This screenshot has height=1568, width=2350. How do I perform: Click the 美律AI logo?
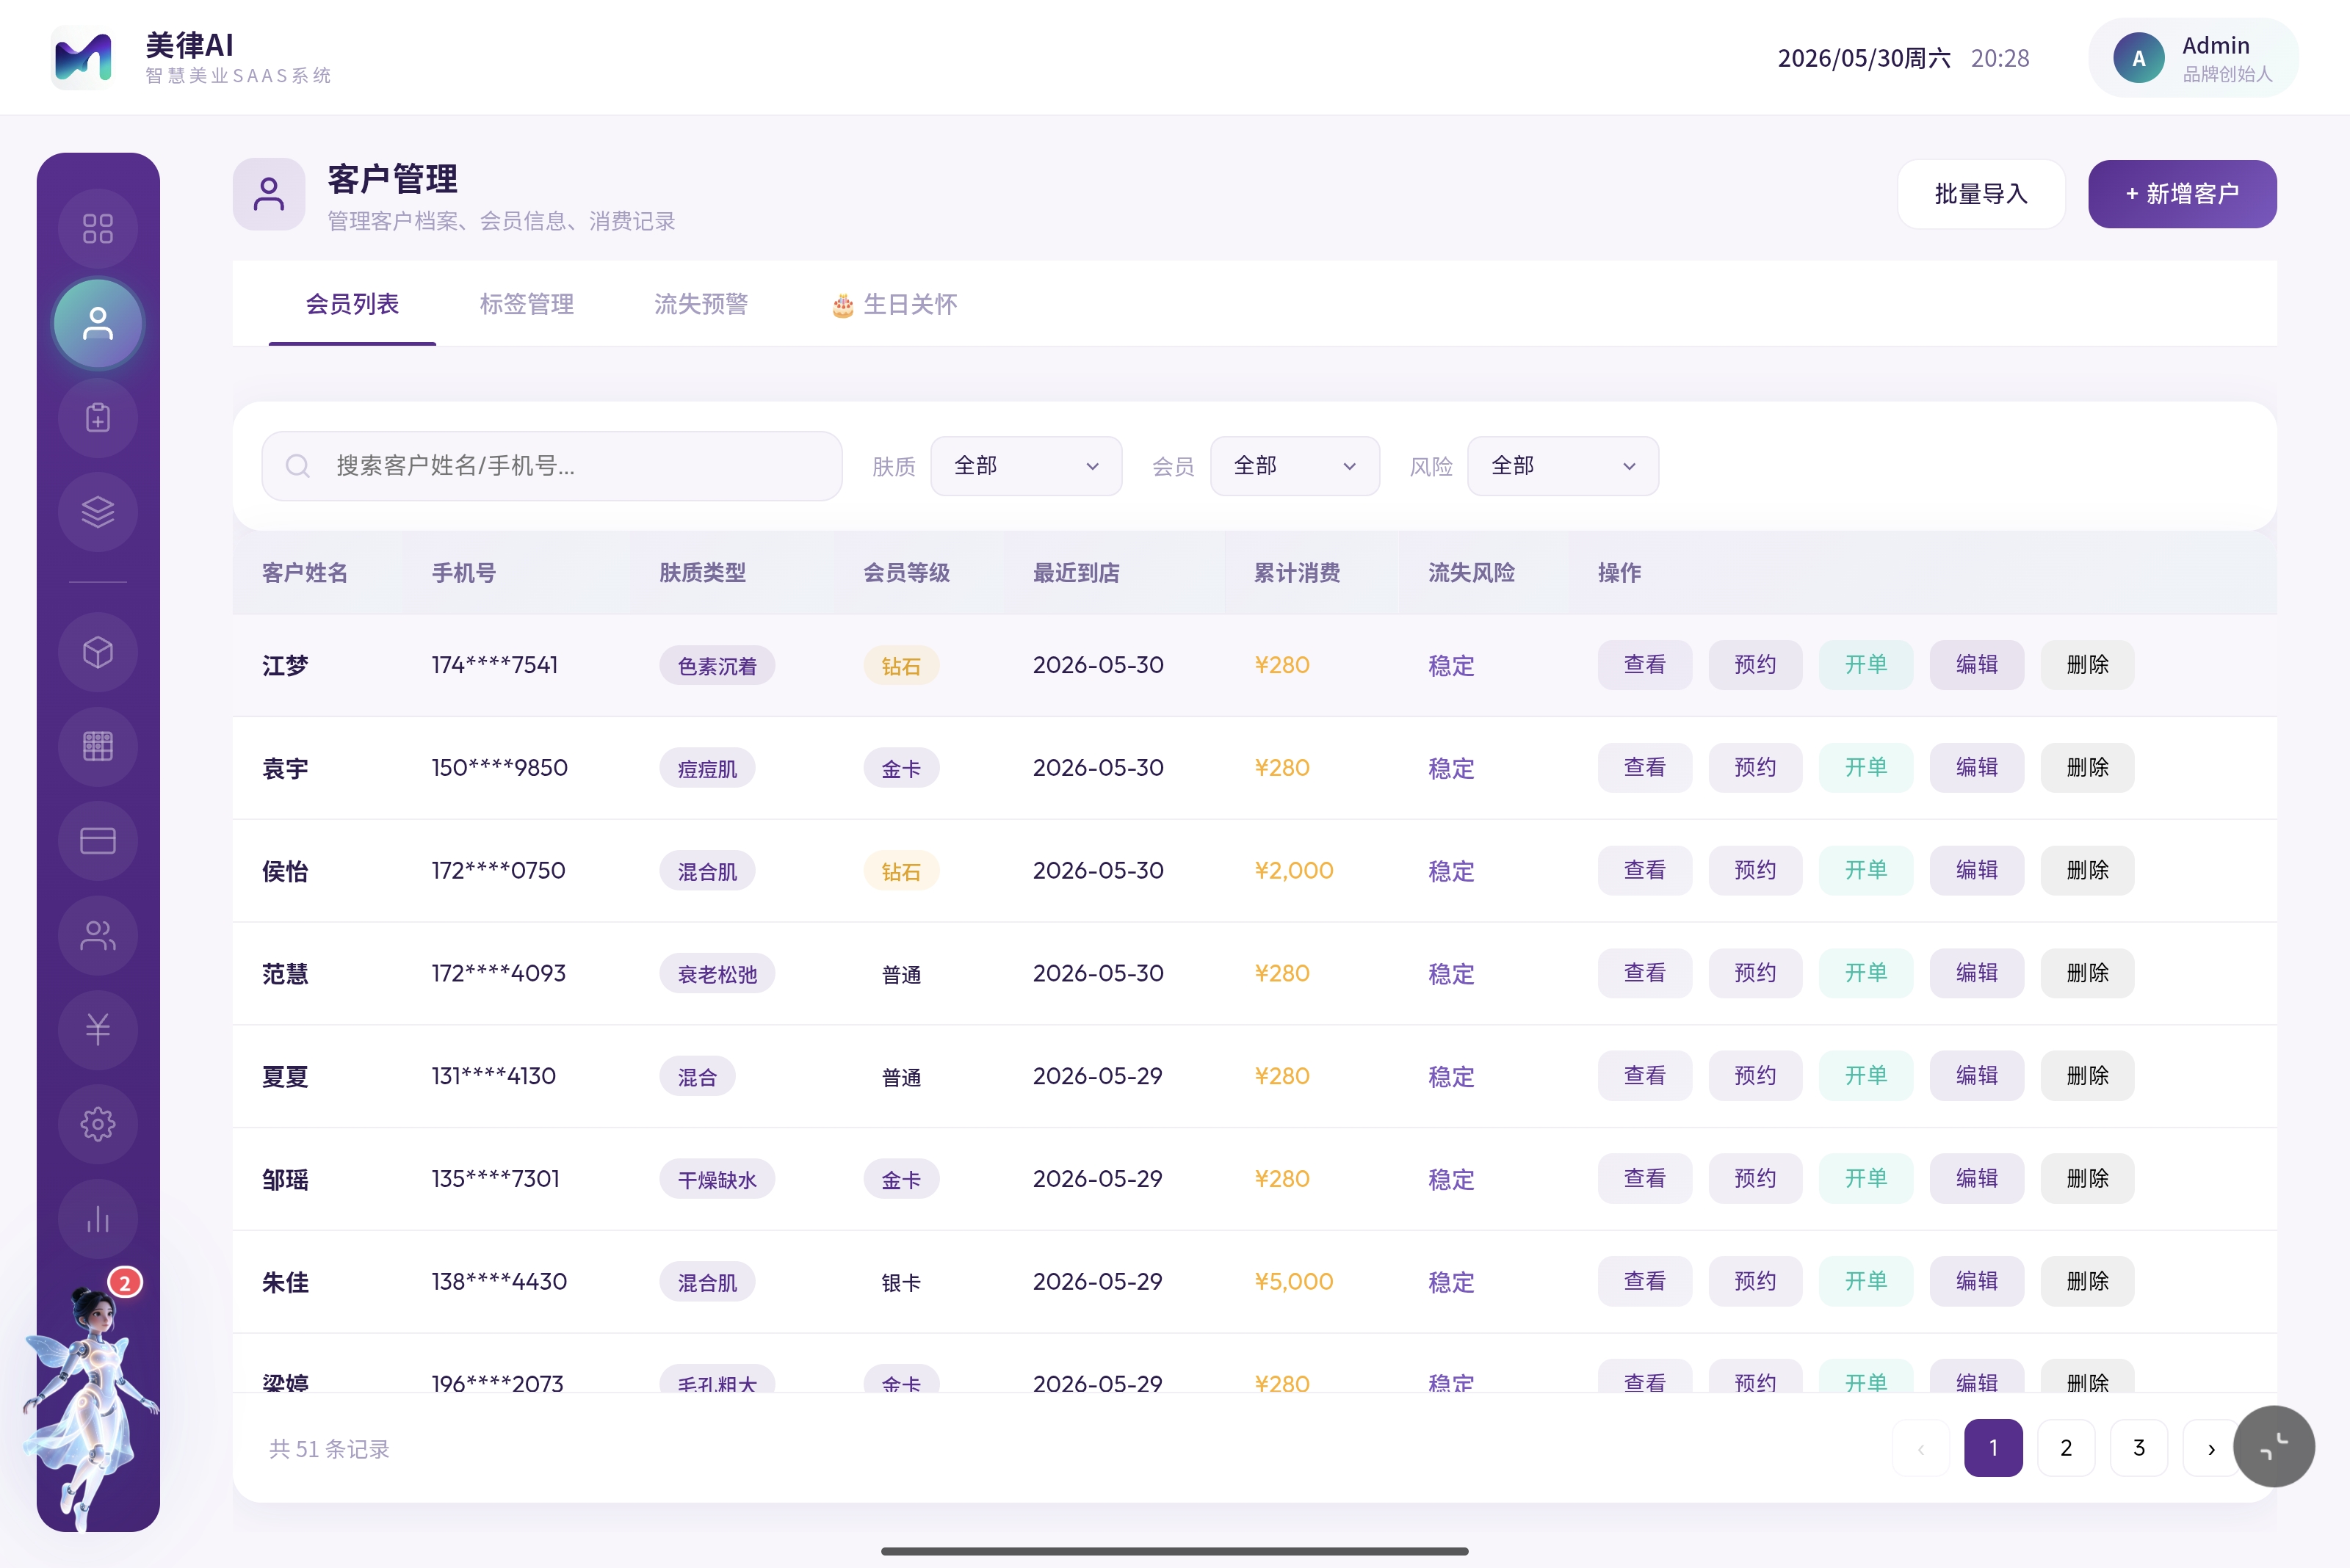(82, 58)
